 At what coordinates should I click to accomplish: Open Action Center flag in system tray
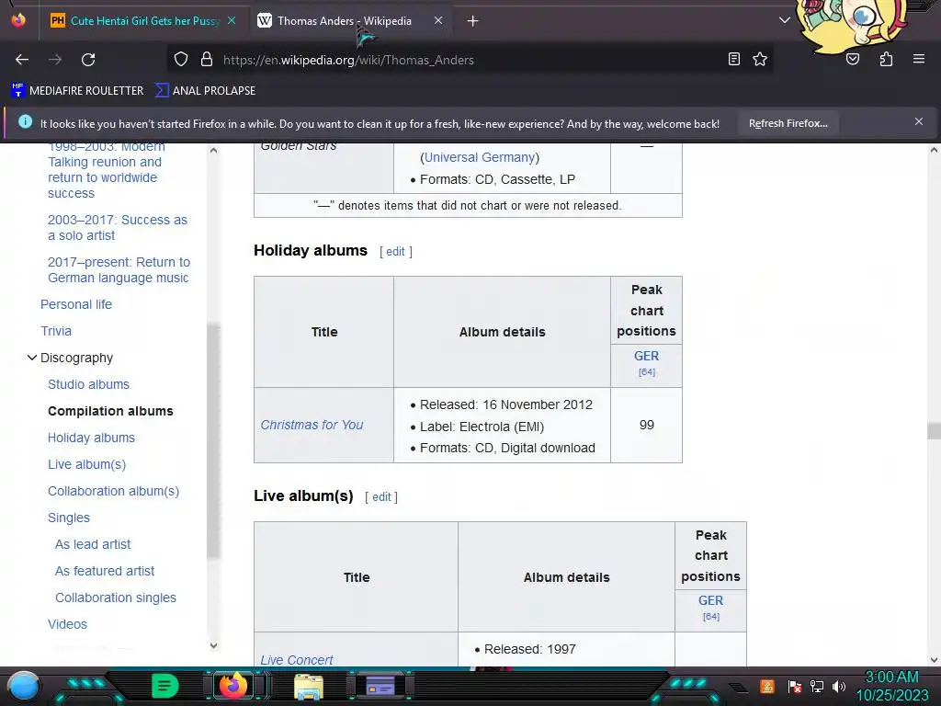pos(794,686)
